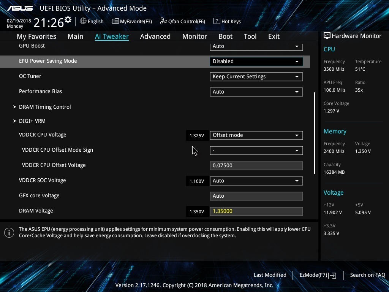Click the Hot Keys question mark icon
389x292 pixels.
click(217, 21)
